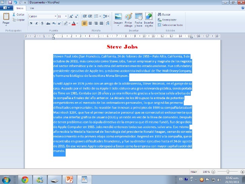
Task: Click the ruler left indent marker
Action: [53, 37]
